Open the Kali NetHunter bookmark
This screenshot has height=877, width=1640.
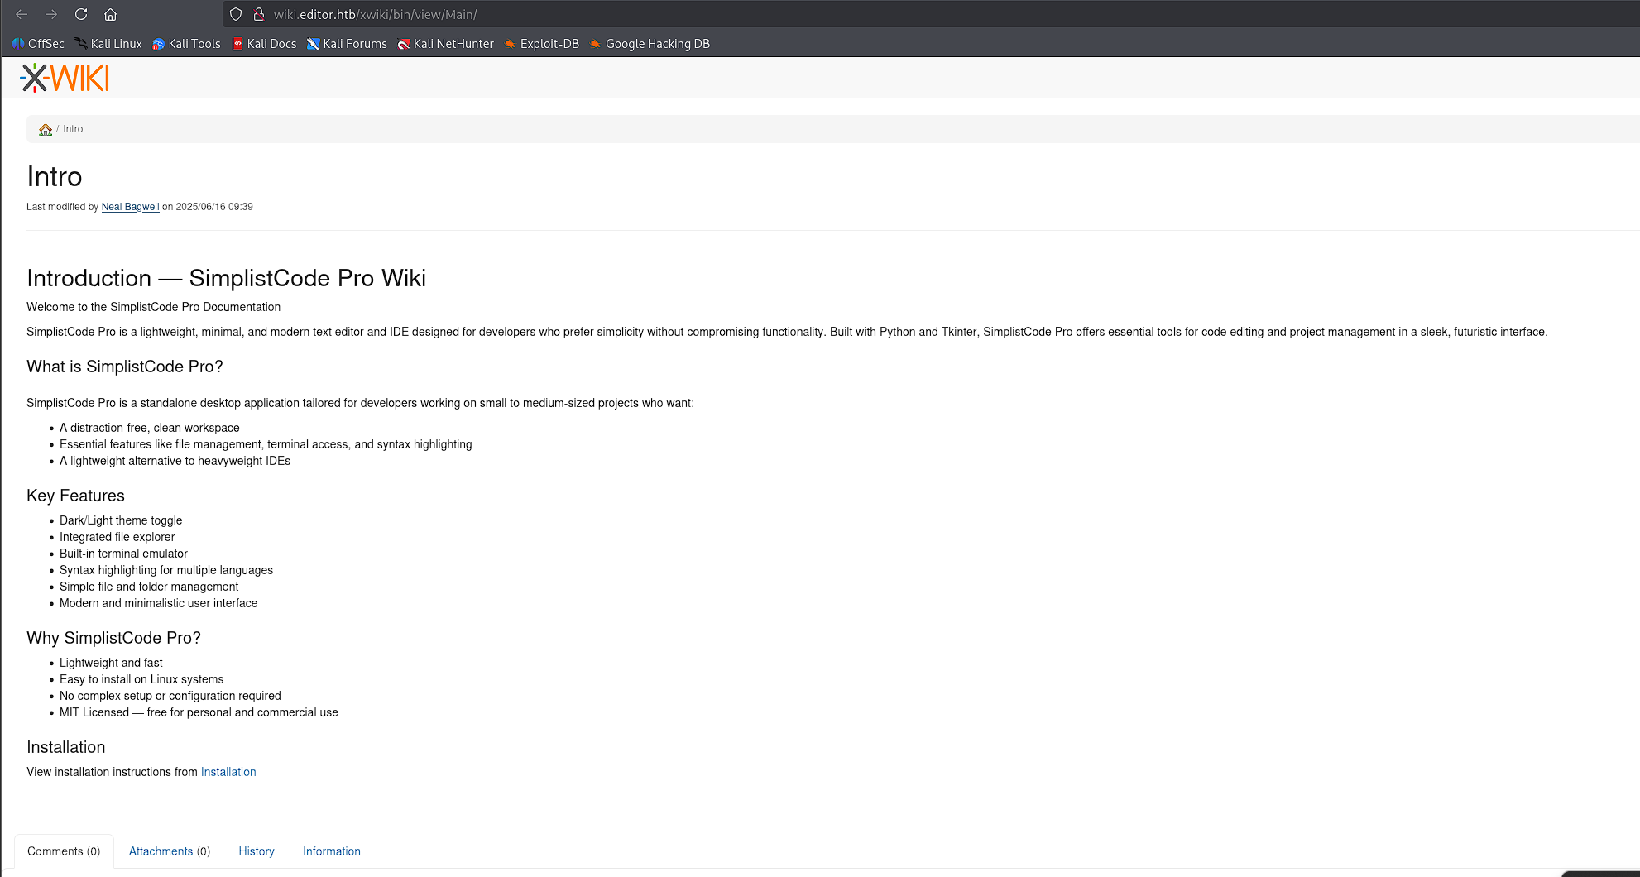point(446,44)
